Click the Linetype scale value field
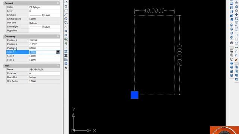This screenshot has height=134, width=239. 44,19
